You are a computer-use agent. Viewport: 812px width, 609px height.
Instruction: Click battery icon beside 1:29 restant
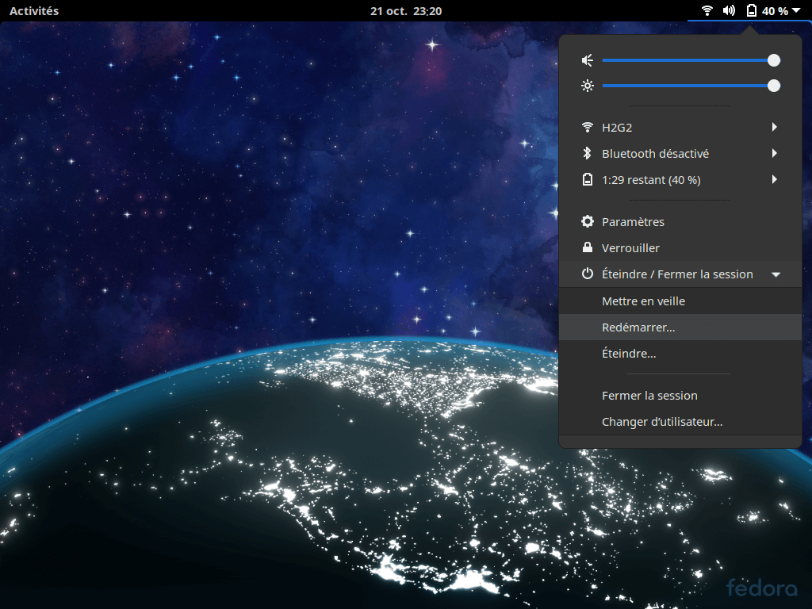pyautogui.click(x=588, y=180)
